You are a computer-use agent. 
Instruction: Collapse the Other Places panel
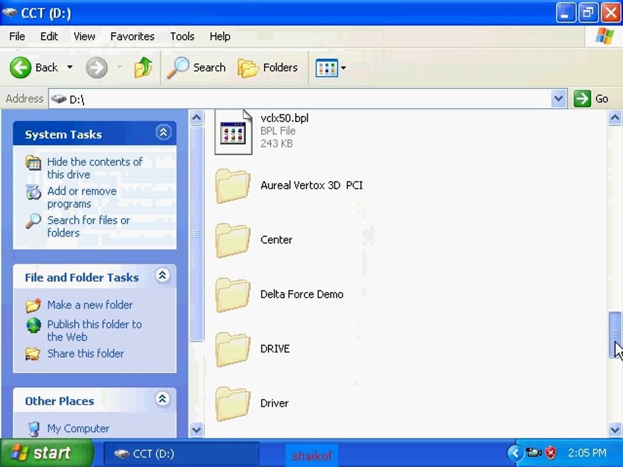162,399
